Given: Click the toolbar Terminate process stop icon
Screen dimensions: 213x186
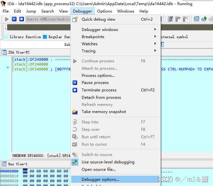Looking at the screenshot, I should [x=22, y=19].
